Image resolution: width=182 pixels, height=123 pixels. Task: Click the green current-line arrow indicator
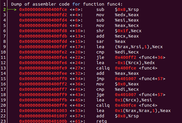coord(12,10)
